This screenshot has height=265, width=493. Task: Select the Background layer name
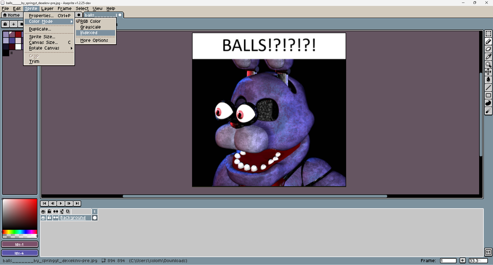pyautogui.click(x=75, y=218)
